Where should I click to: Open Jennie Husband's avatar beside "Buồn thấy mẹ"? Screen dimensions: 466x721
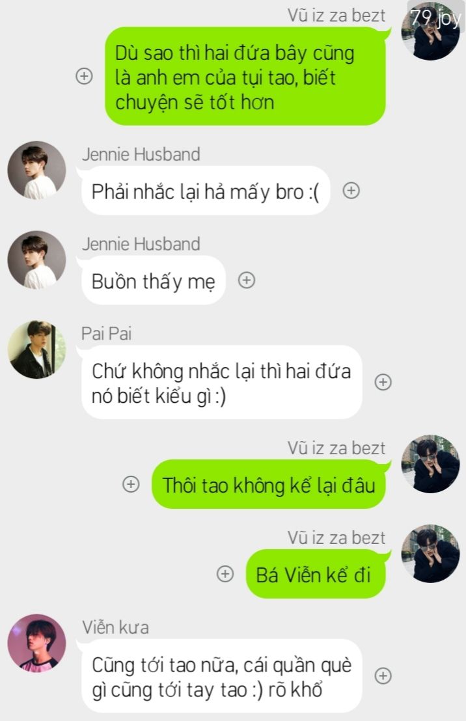click(x=37, y=260)
